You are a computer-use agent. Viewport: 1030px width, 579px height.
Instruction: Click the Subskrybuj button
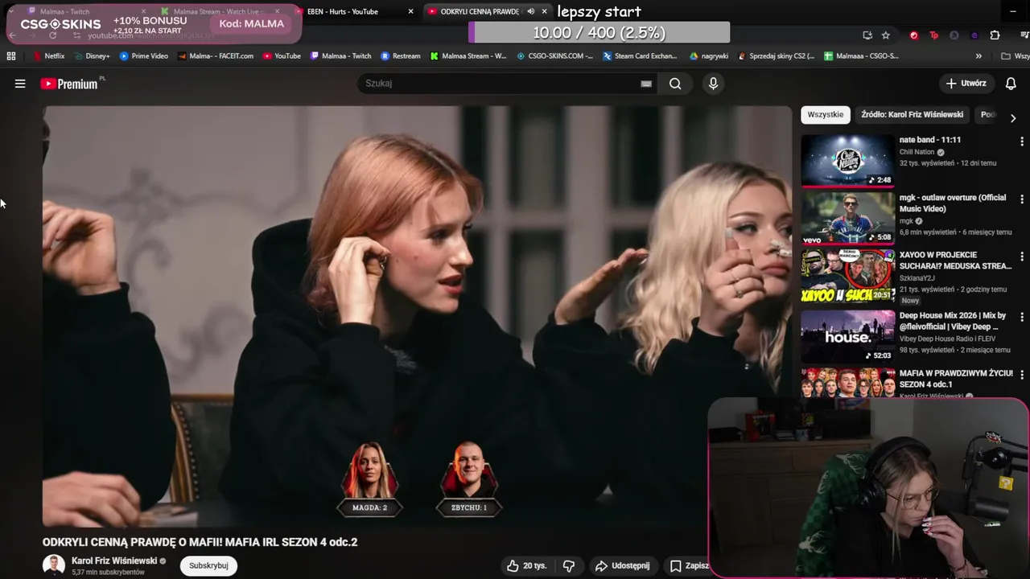208,565
